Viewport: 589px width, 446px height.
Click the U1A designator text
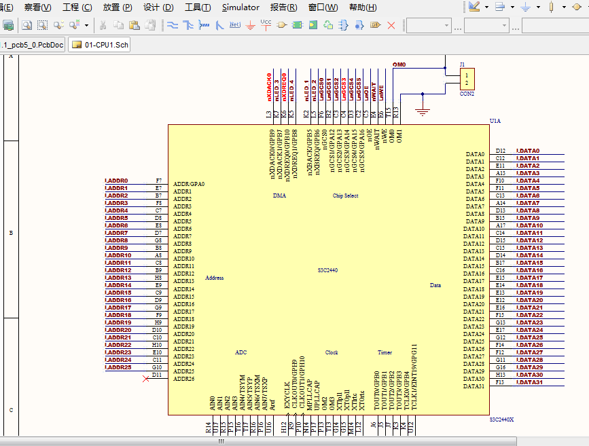pyautogui.click(x=495, y=121)
